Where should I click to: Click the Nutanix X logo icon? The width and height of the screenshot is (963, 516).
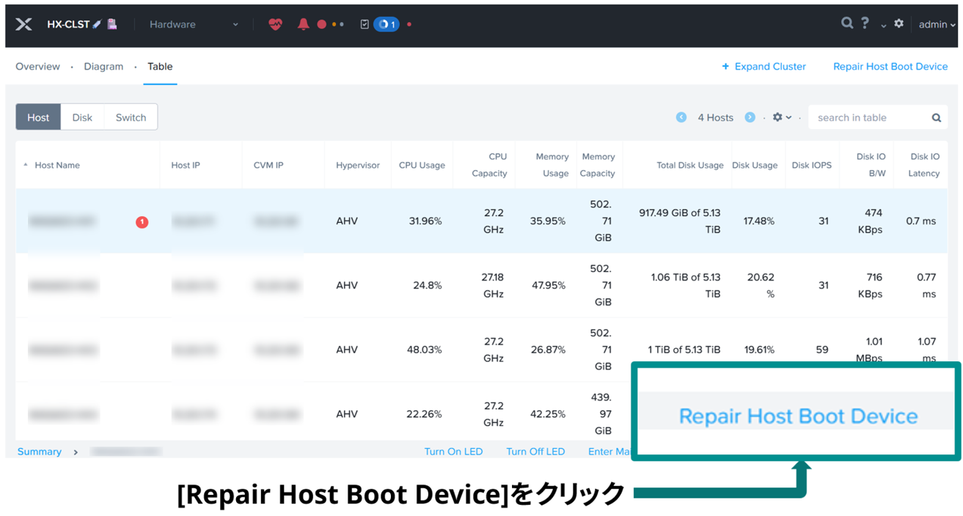point(23,24)
